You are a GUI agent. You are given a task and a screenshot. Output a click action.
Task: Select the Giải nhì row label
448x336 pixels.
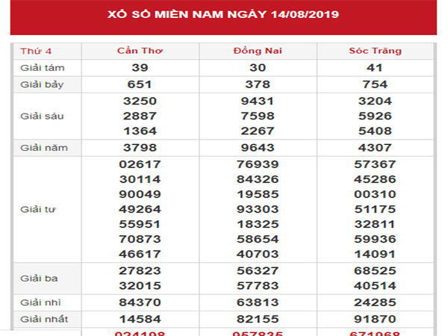(x=39, y=303)
